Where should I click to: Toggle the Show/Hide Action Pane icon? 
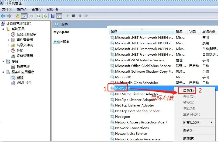pos(59,16)
